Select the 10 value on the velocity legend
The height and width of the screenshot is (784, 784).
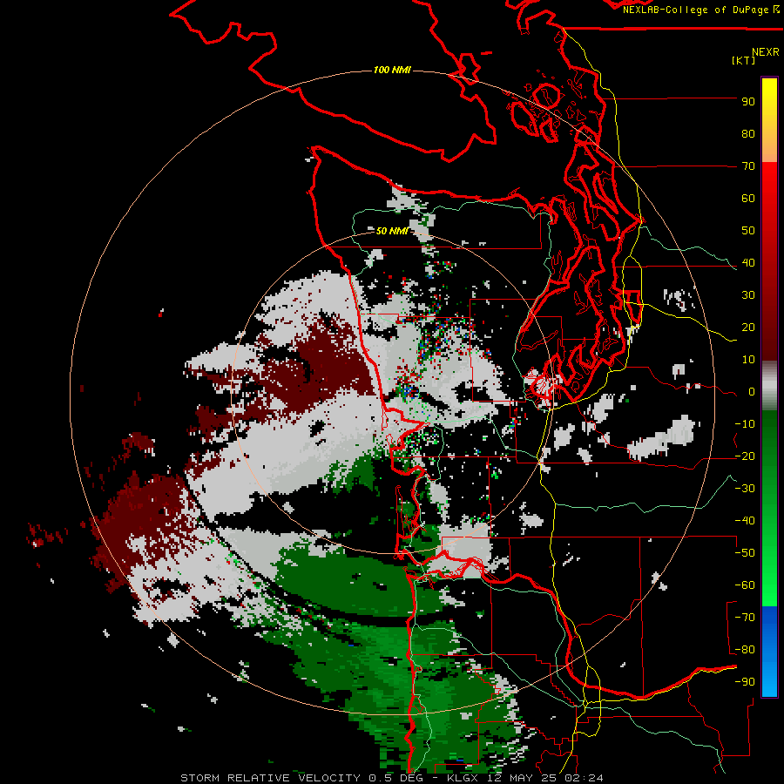tap(748, 360)
